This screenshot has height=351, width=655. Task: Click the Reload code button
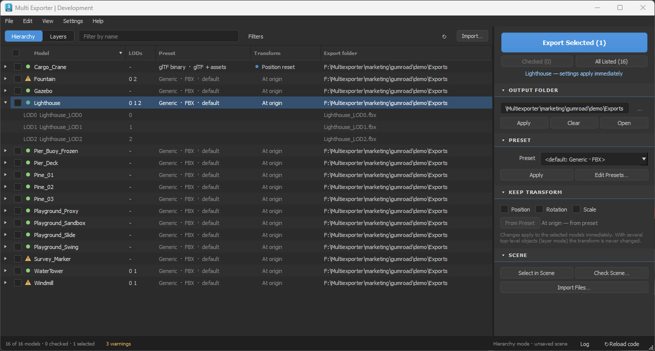coord(622,344)
